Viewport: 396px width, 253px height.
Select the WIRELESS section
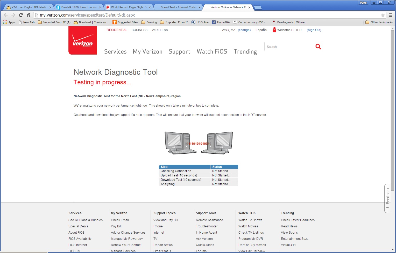[x=160, y=30]
